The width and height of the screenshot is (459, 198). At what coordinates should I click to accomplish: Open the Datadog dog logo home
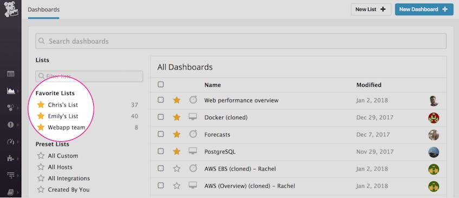click(x=11, y=9)
